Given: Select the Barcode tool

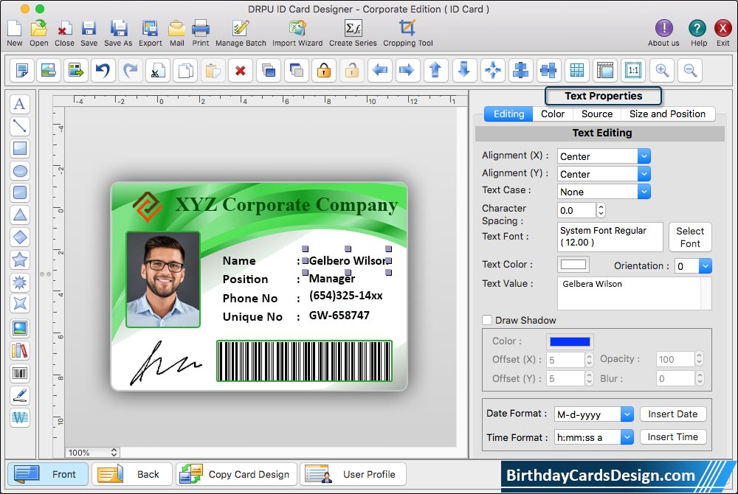Looking at the screenshot, I should click(x=20, y=373).
